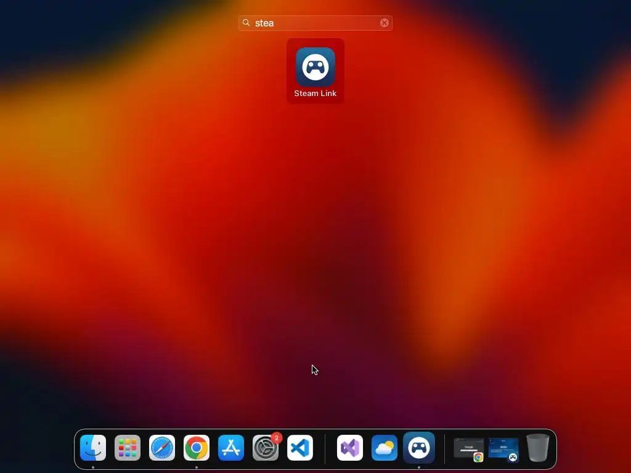The width and height of the screenshot is (631, 473).
Task: Open System Settings with badge
Action: 266,448
